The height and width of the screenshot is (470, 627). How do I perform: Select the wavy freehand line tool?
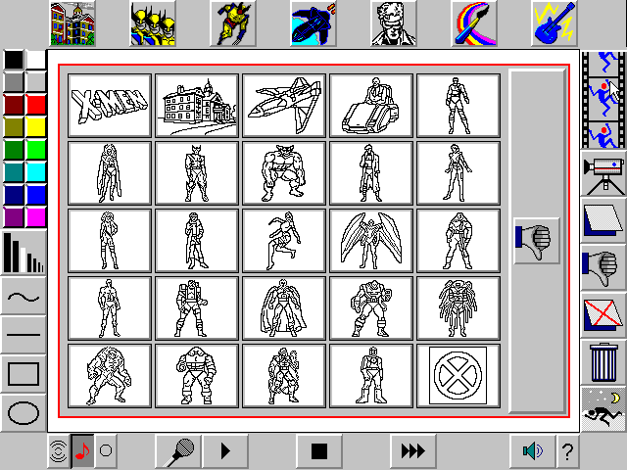pyautogui.click(x=24, y=297)
